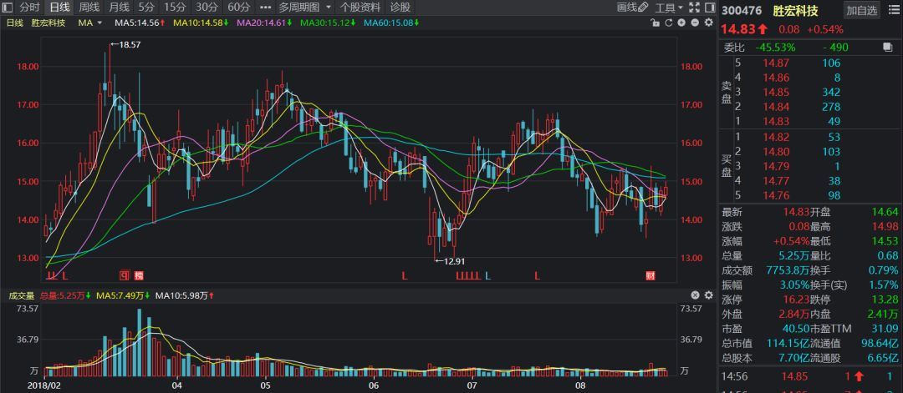
Task: Click volume MA5:7.49万 legend
Action: coord(123,296)
